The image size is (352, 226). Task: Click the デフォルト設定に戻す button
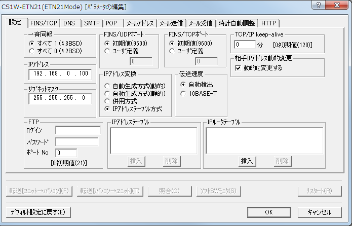[37, 212]
